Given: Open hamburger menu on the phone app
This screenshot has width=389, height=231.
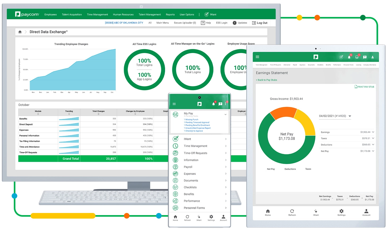Looking at the screenshot, I should pos(174,104).
